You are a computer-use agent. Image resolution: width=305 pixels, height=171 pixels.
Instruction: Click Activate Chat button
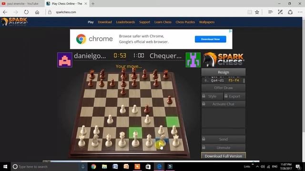pos(224,104)
